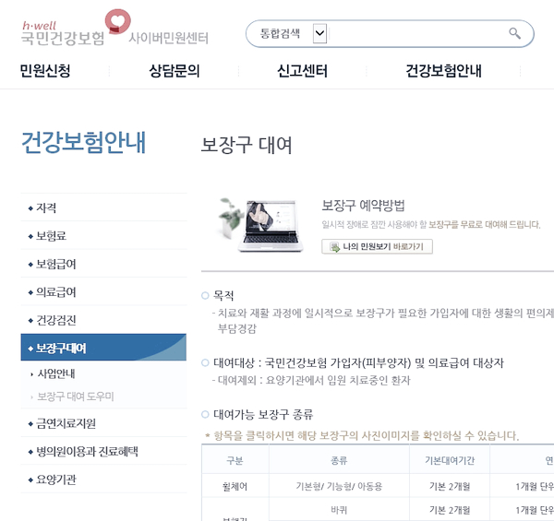Image resolution: width=554 pixels, height=521 pixels.
Task: Open the 통합검색 dropdown arrow
Action: pyautogui.click(x=319, y=33)
